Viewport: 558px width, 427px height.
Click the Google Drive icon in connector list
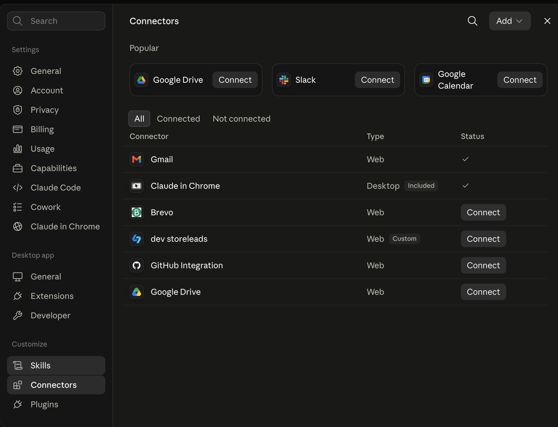click(x=137, y=292)
